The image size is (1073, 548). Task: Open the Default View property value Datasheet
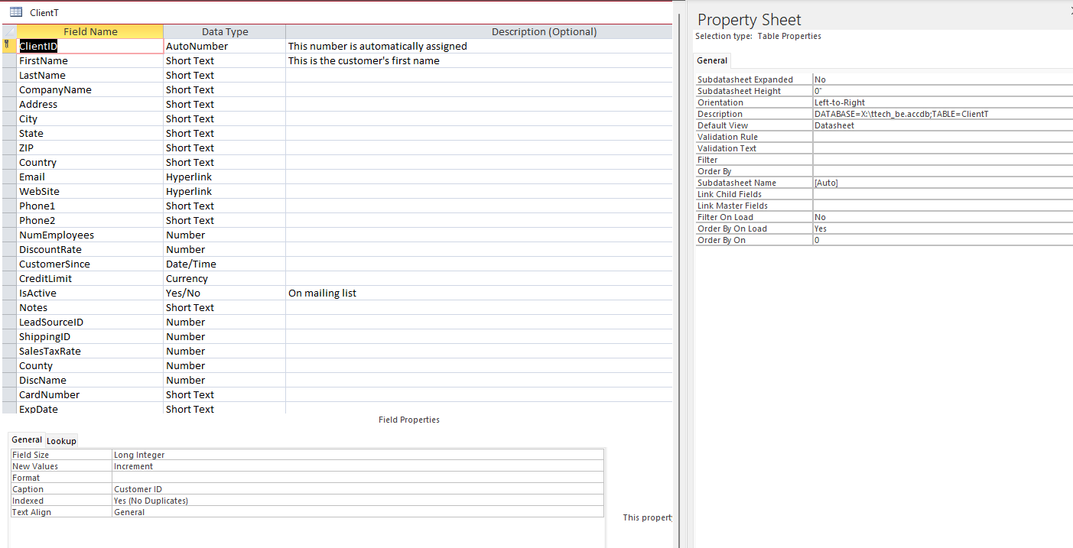click(x=941, y=125)
